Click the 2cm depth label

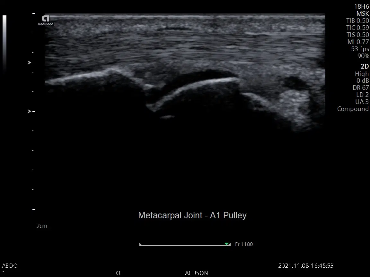tap(42, 226)
